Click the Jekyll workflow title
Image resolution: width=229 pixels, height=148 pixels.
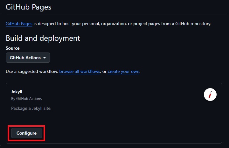(17, 92)
